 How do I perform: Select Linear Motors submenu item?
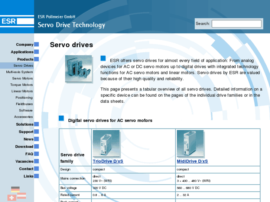coord(22,91)
